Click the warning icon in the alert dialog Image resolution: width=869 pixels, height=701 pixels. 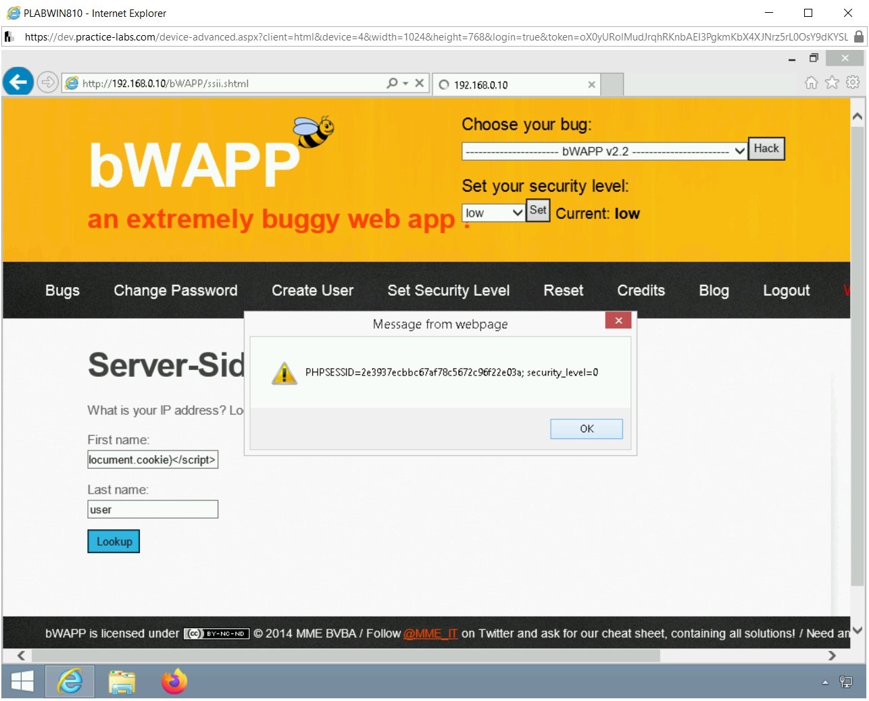coord(284,372)
